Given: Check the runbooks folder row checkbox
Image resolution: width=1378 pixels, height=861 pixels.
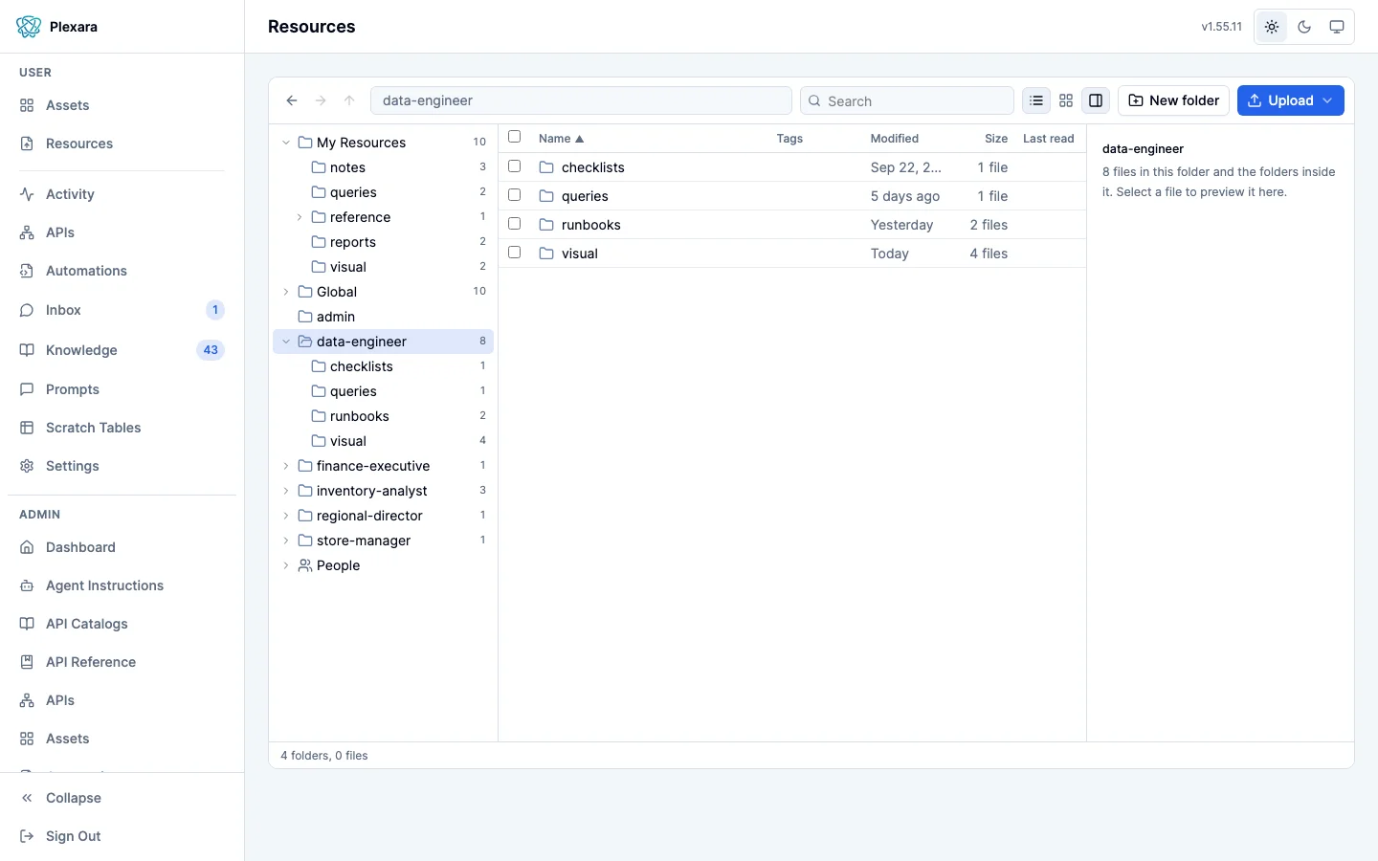Looking at the screenshot, I should 515,224.
